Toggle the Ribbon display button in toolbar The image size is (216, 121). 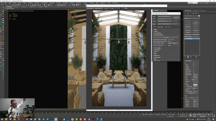tap(77, 5)
